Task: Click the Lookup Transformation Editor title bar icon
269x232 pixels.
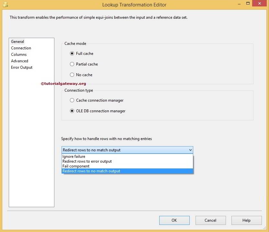Action: [x=6, y=4]
